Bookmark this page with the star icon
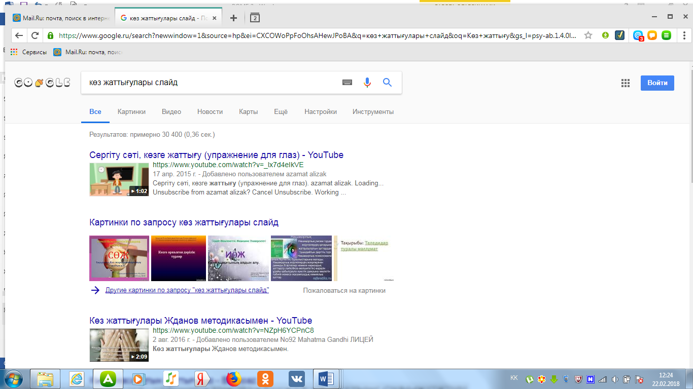Viewport: 693px width, 389px height. point(588,35)
